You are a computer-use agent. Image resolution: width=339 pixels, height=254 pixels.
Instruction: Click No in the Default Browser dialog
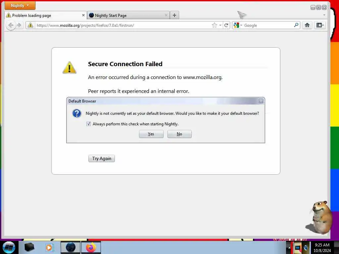click(x=179, y=134)
